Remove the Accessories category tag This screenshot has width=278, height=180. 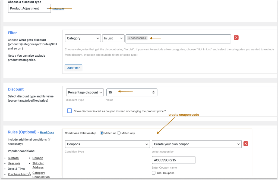click(129, 38)
